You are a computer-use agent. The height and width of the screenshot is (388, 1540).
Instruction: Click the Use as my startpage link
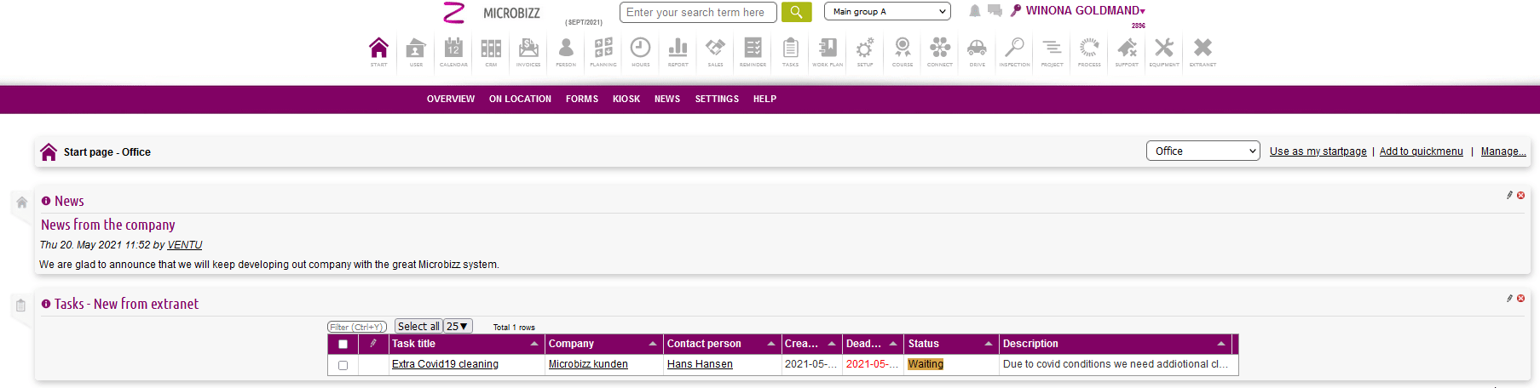1318,151
